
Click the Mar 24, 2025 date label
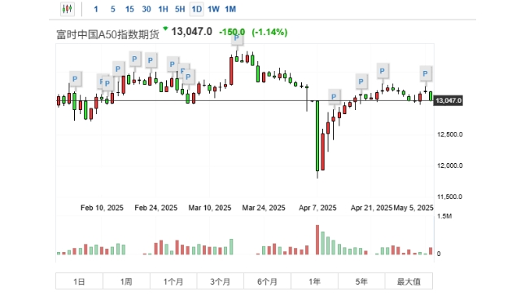[x=264, y=208]
